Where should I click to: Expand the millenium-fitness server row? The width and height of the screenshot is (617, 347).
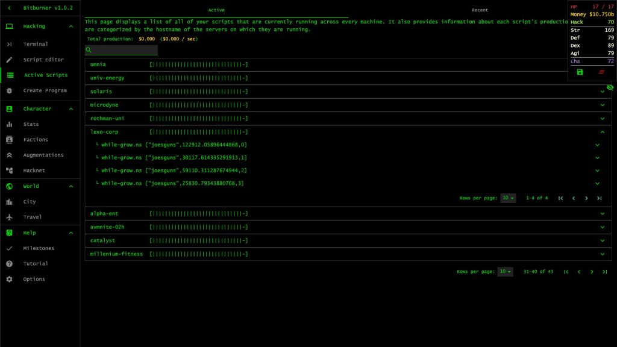pos(603,254)
